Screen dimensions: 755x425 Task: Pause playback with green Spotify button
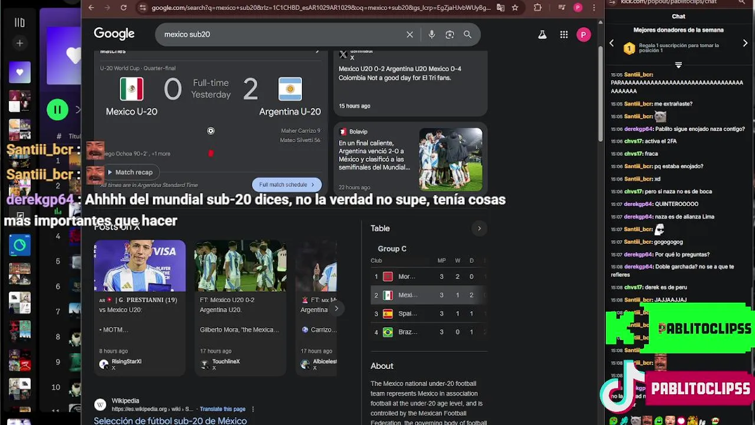pos(57,109)
